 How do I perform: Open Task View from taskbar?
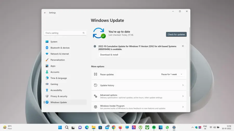point(73,127)
